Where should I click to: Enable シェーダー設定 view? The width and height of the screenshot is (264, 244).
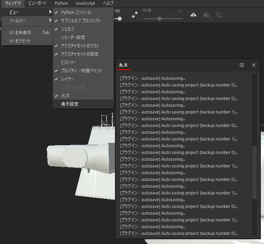[83, 37]
